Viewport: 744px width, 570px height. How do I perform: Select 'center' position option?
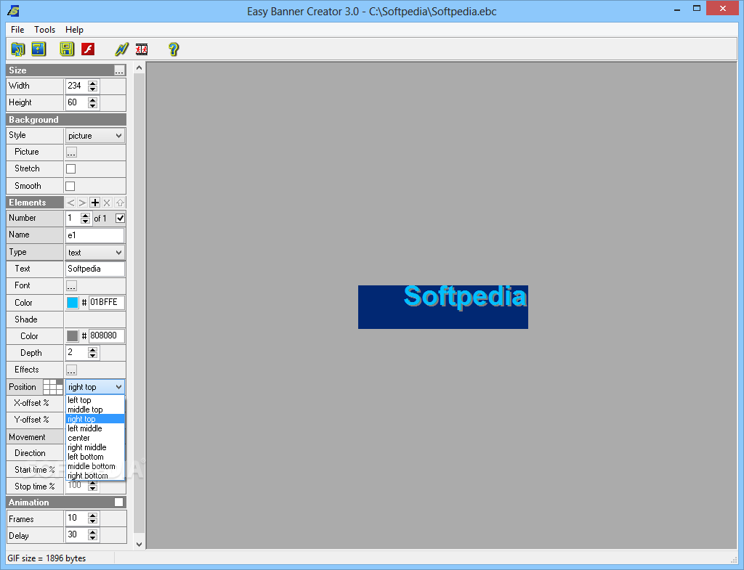[95, 438]
